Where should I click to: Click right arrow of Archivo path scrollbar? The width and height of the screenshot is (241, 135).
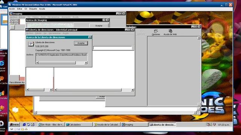click(x=86, y=63)
